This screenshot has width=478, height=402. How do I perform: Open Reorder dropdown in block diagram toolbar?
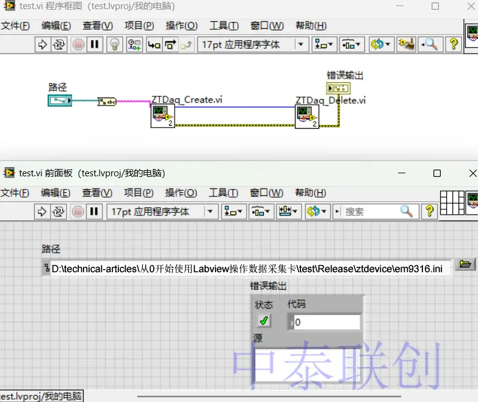(382, 45)
